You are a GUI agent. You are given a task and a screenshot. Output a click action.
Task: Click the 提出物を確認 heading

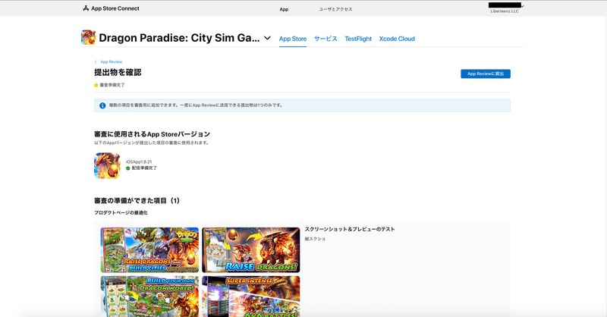pyautogui.click(x=118, y=72)
